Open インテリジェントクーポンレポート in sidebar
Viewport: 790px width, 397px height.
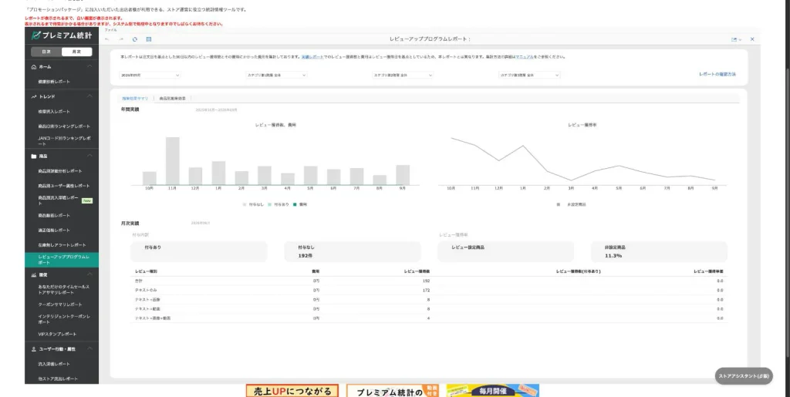(65, 319)
